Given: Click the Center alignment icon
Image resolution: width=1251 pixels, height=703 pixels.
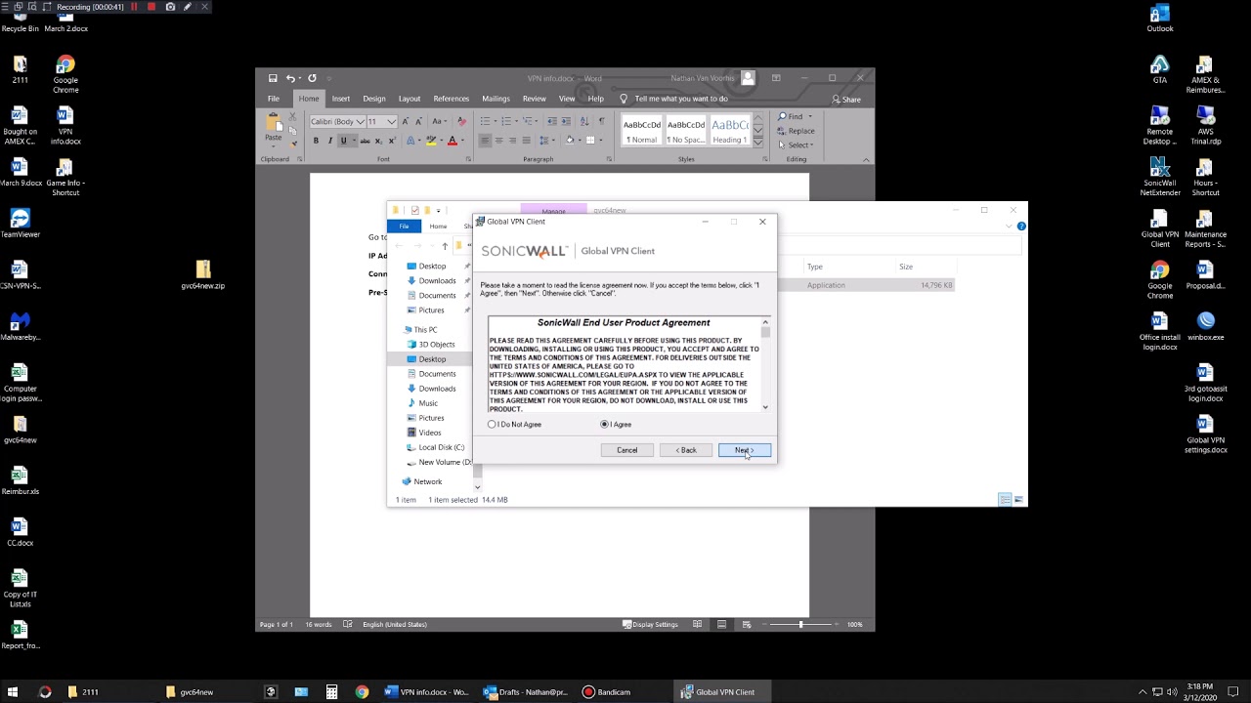Looking at the screenshot, I should [499, 141].
